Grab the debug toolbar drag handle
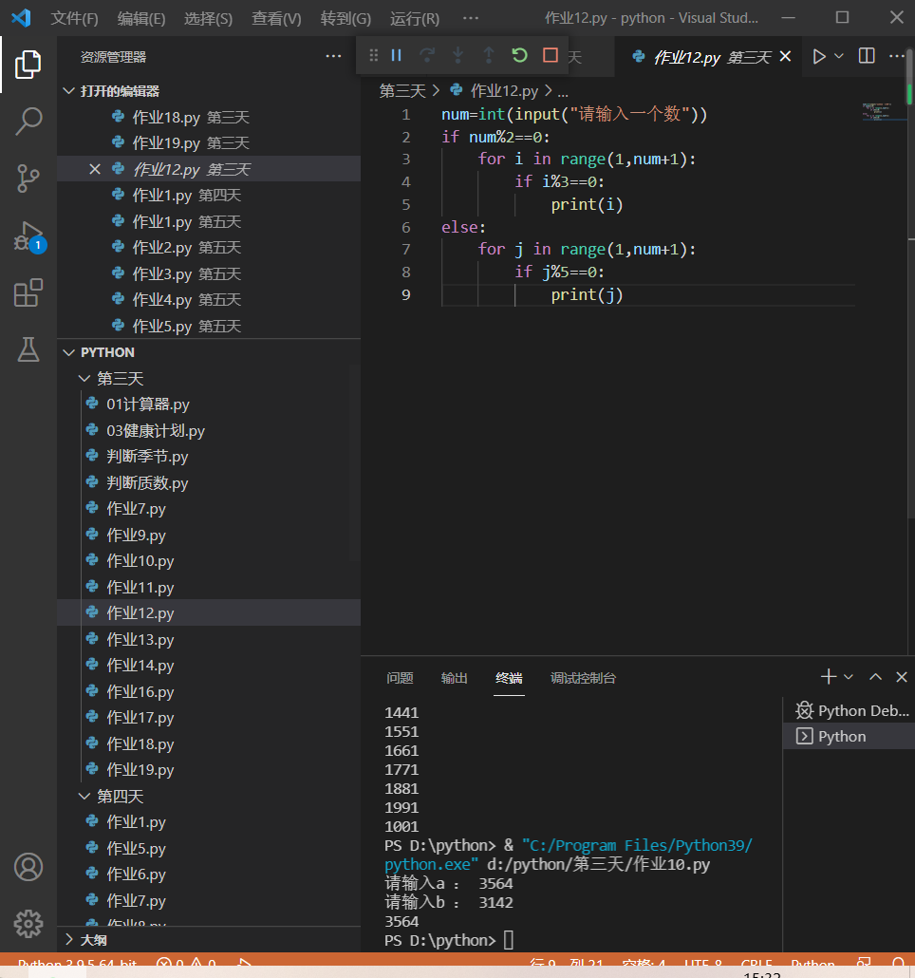The height and width of the screenshot is (978, 915). 373,55
